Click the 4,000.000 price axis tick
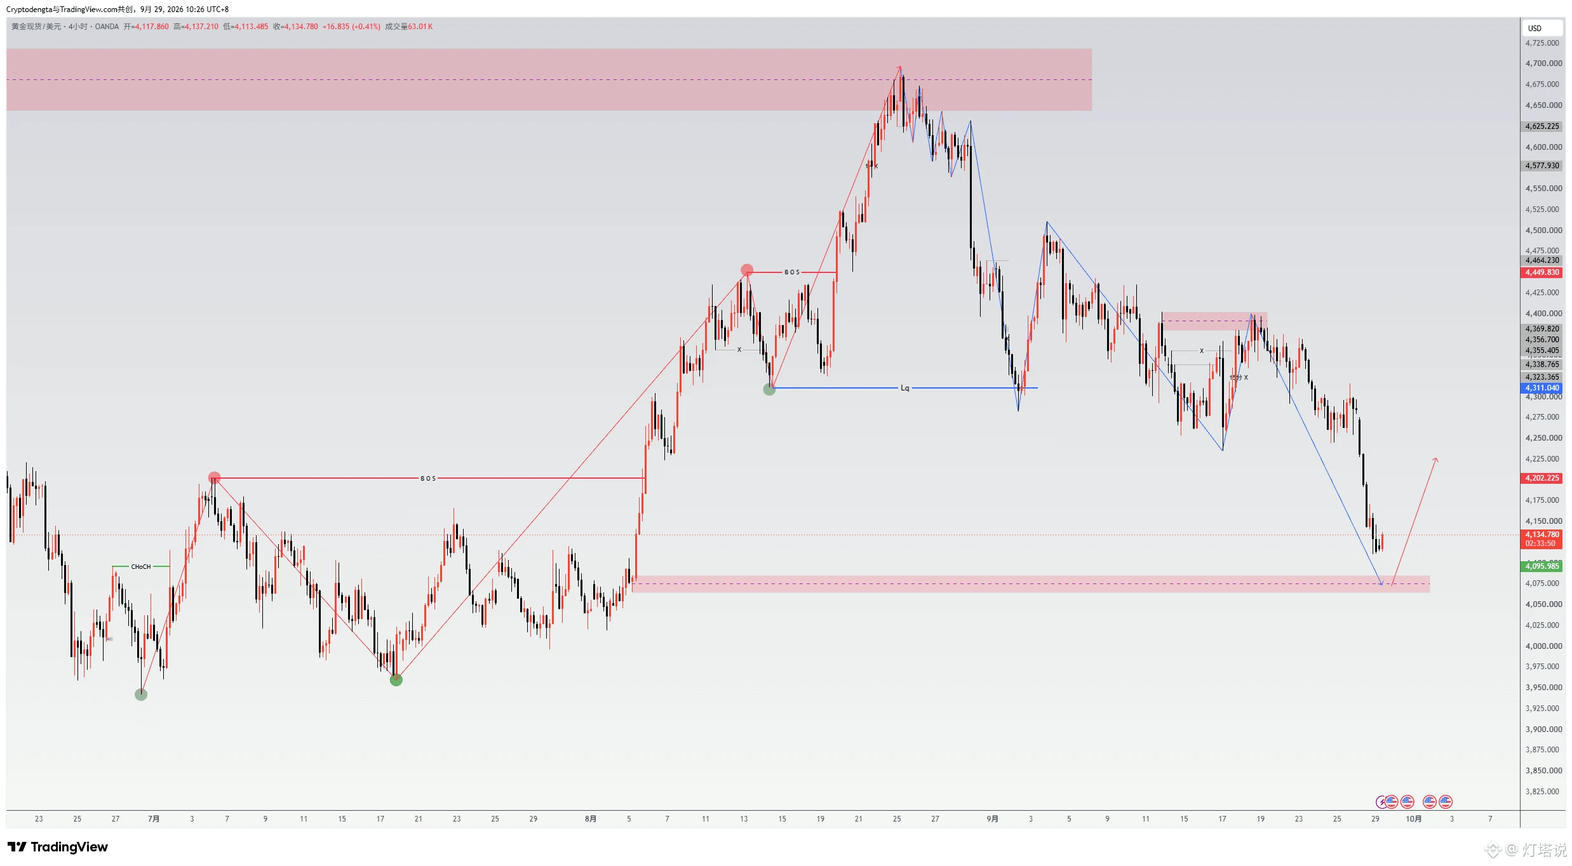Viewport: 1572px width, 866px height. pyautogui.click(x=1543, y=646)
